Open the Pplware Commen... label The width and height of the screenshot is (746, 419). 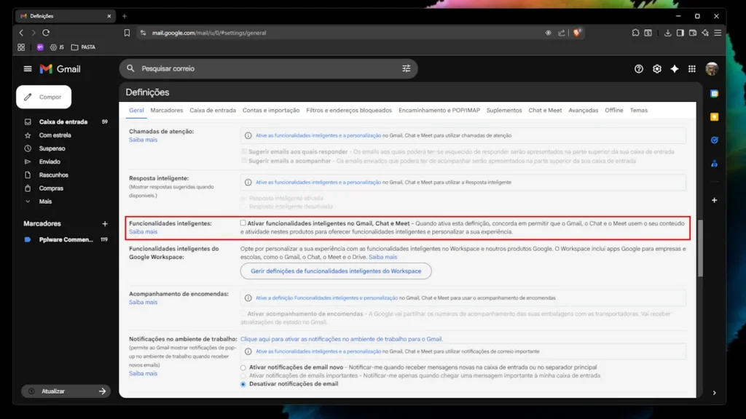click(66, 240)
